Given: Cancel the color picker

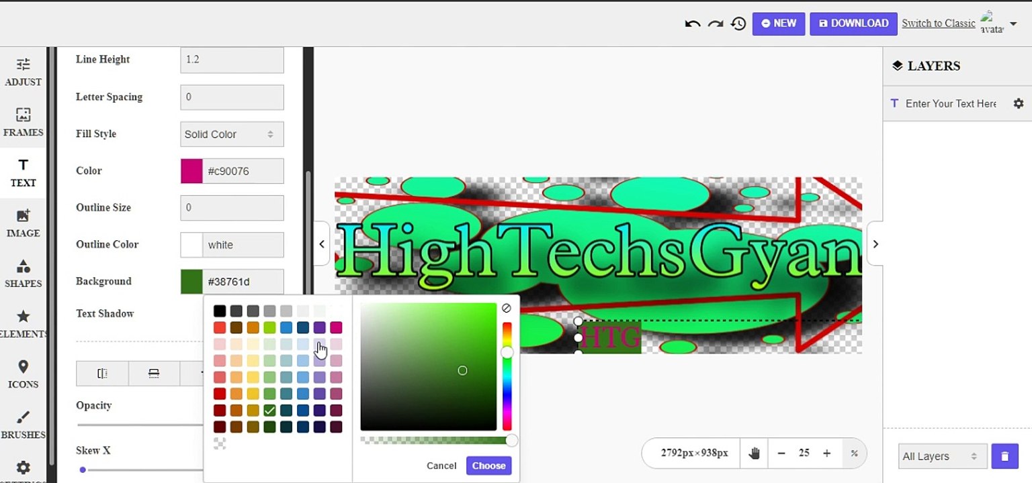Looking at the screenshot, I should click(441, 466).
